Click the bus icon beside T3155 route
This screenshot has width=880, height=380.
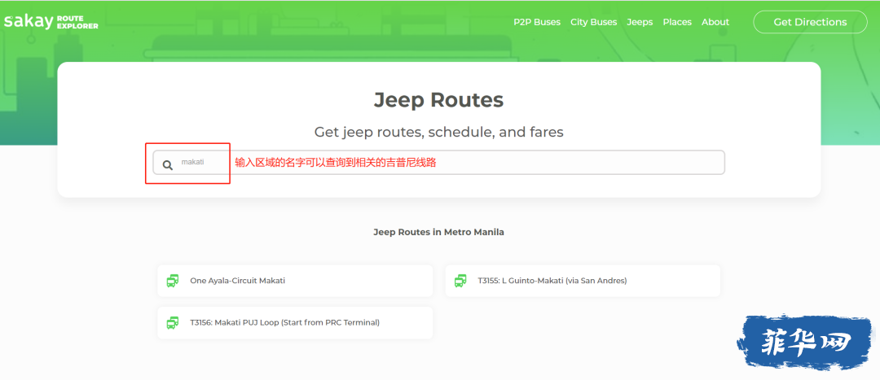click(460, 281)
